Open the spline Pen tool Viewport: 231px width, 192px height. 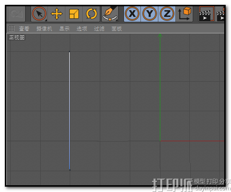click(110, 14)
